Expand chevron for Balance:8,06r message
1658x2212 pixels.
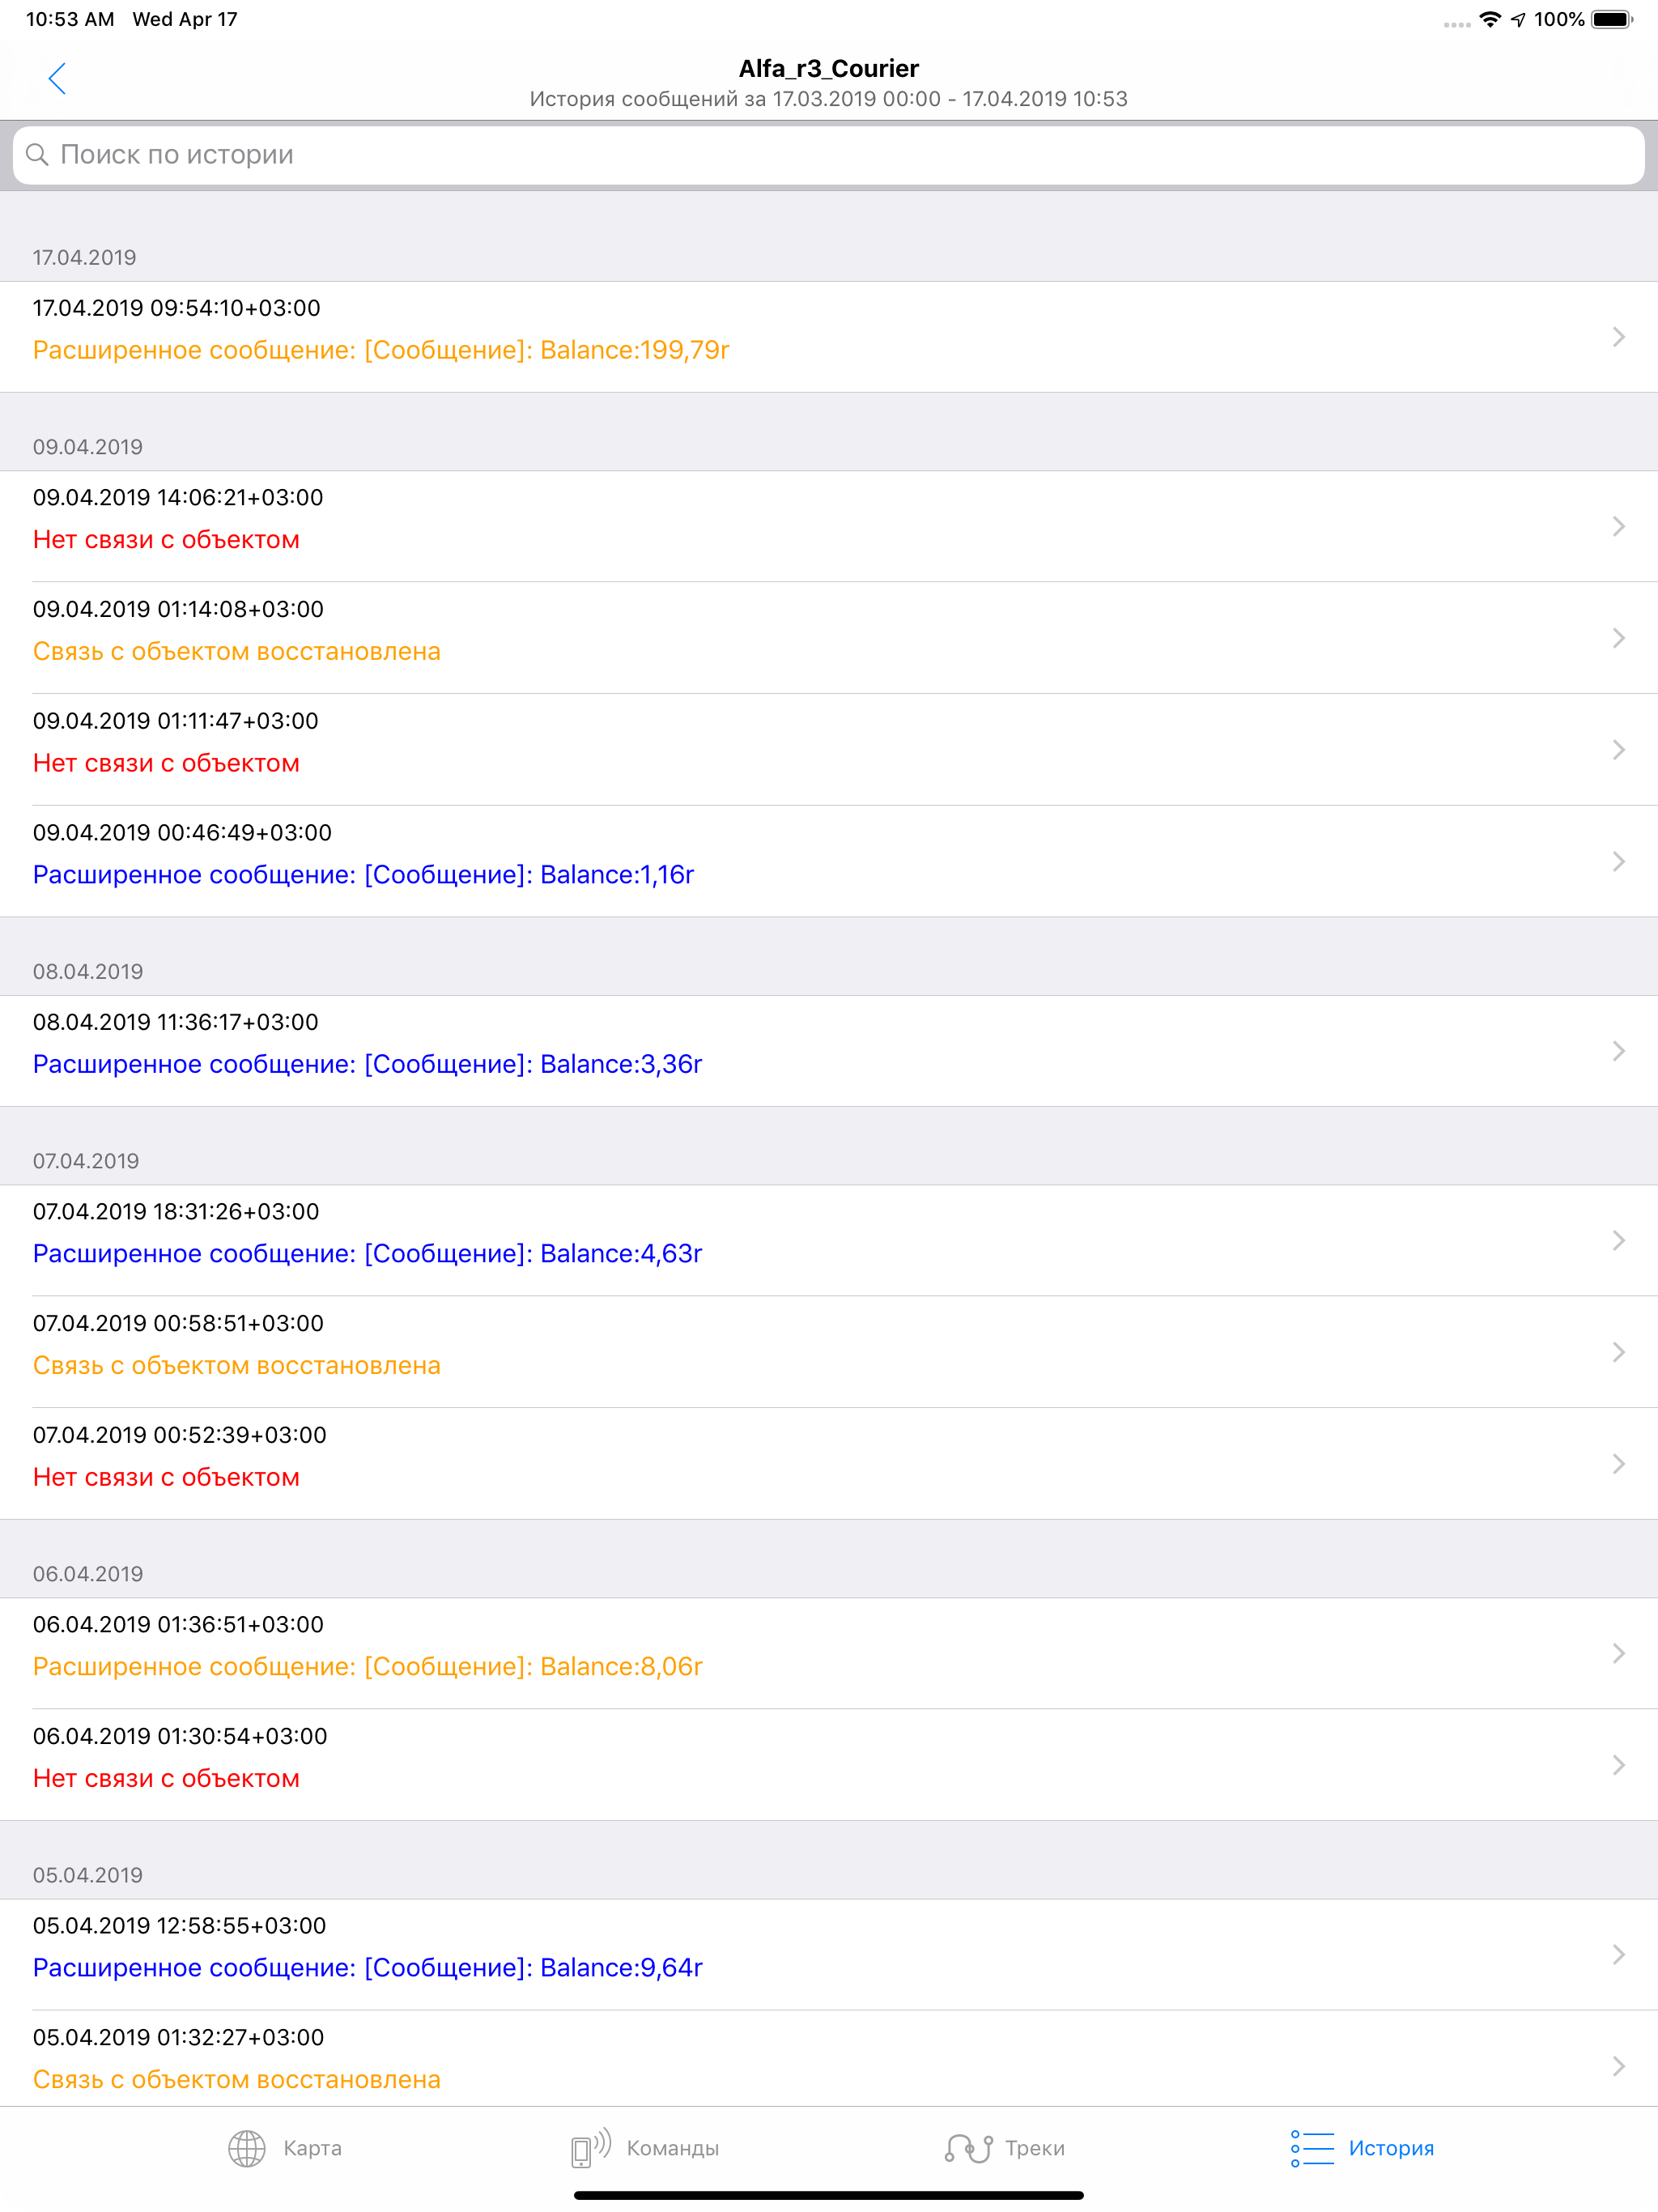pos(1619,1653)
